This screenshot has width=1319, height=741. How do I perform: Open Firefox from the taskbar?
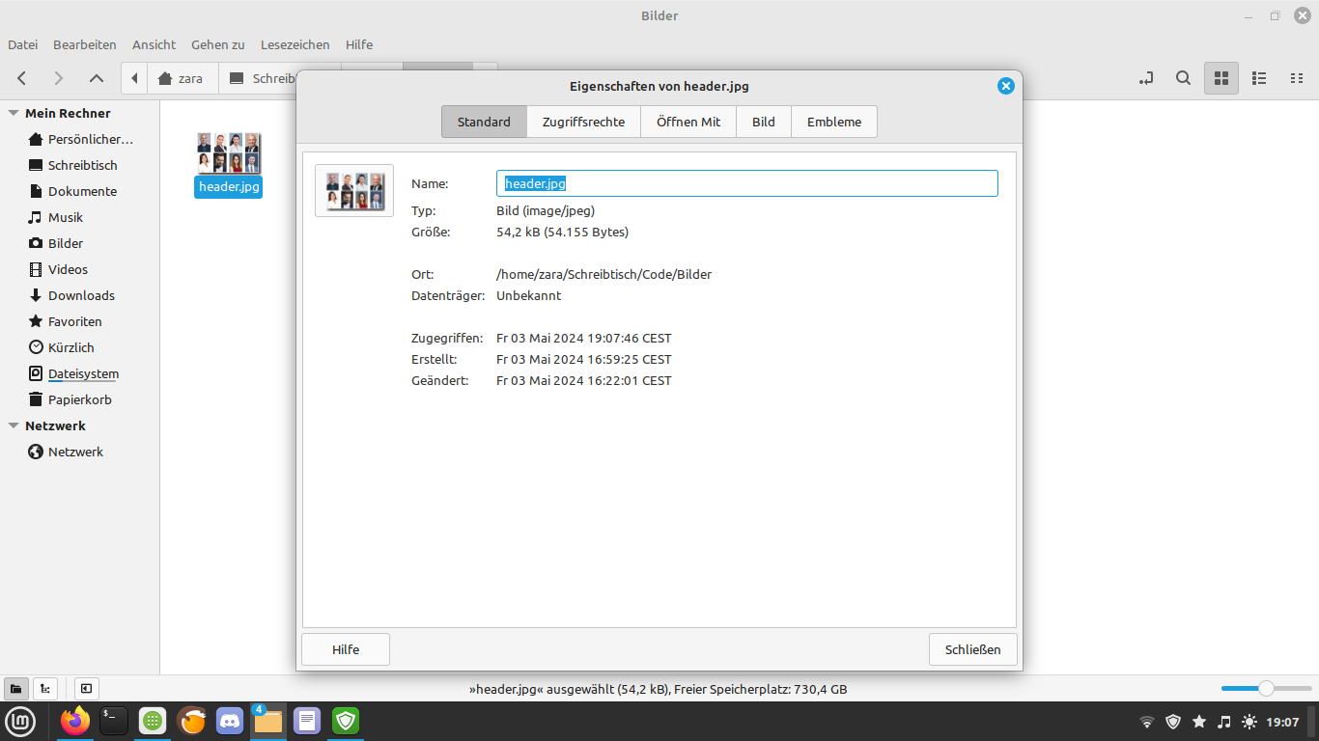(x=74, y=721)
